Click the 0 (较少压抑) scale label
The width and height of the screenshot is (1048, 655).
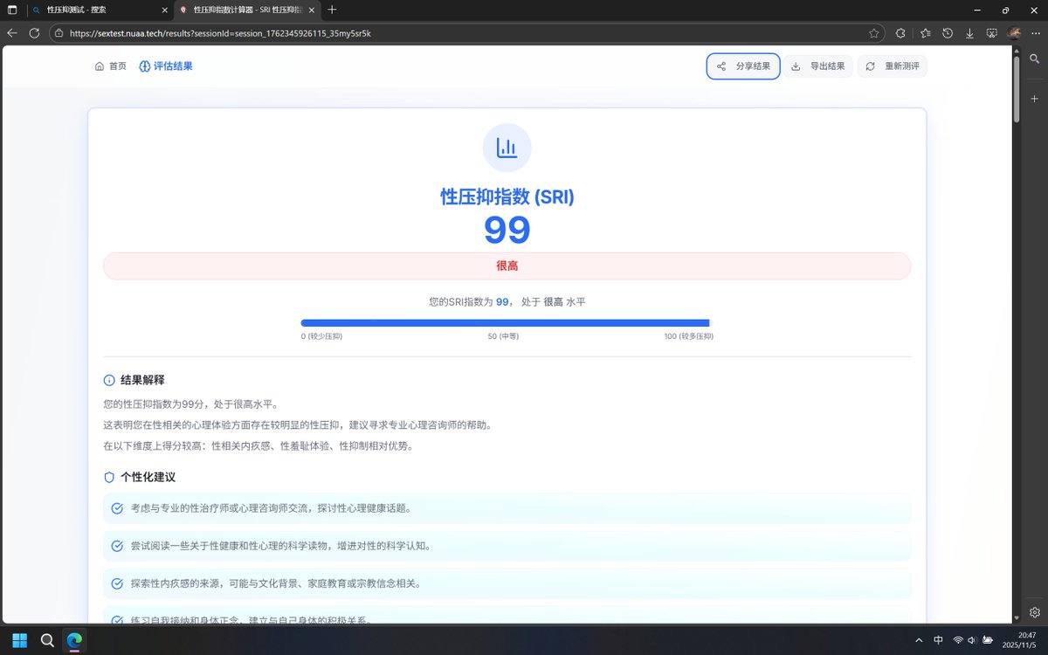(x=321, y=336)
